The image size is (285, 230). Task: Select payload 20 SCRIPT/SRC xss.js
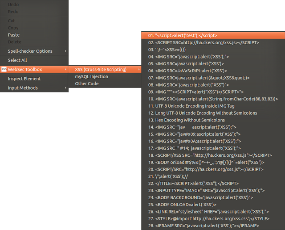click(213, 170)
